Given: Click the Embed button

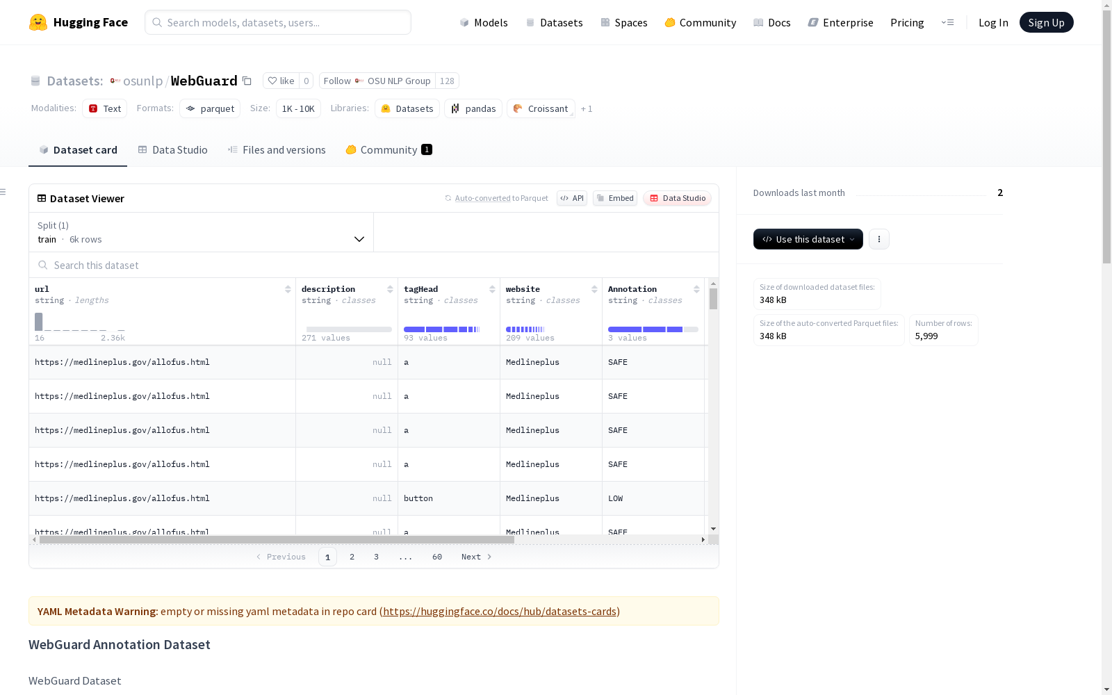Looking at the screenshot, I should point(615,198).
